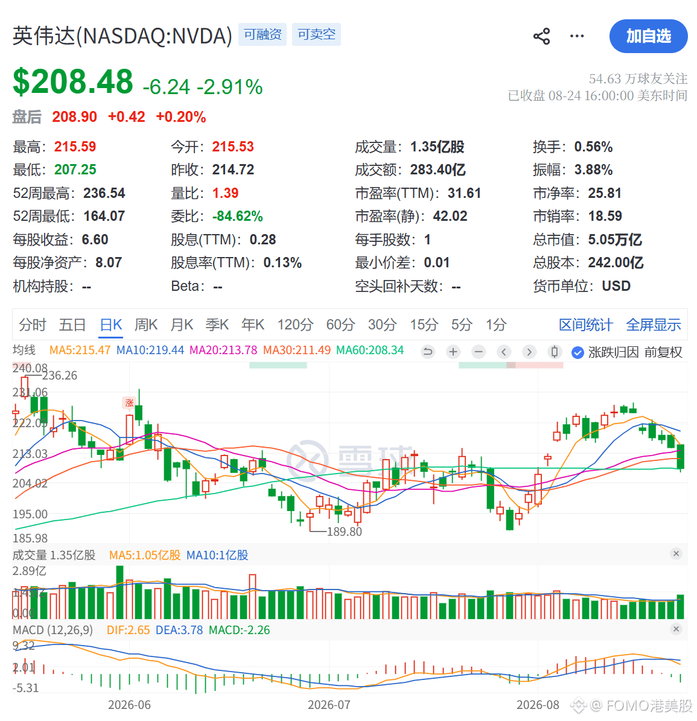
Task: Click the 最低 value 207.25
Action: click(75, 170)
